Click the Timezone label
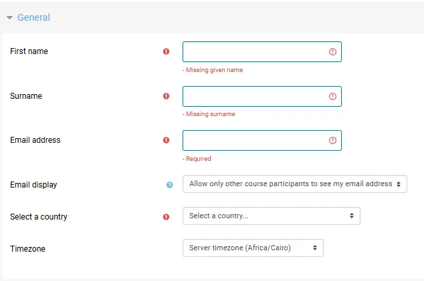The image size is (424, 281). coord(27,248)
